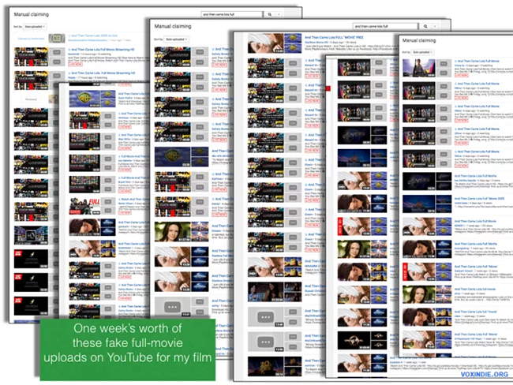
Task: Open the blue castle thumbnail in the rightmost window
Action: (419, 204)
